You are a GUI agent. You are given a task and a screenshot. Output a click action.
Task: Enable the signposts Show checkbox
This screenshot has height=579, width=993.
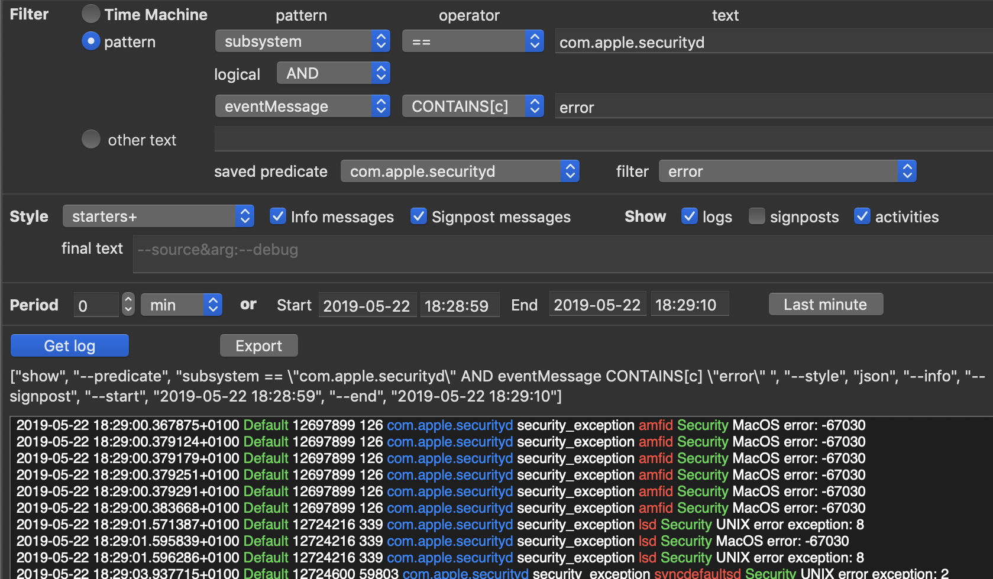tap(756, 216)
